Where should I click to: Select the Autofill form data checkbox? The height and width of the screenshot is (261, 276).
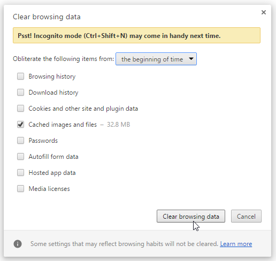click(20, 157)
